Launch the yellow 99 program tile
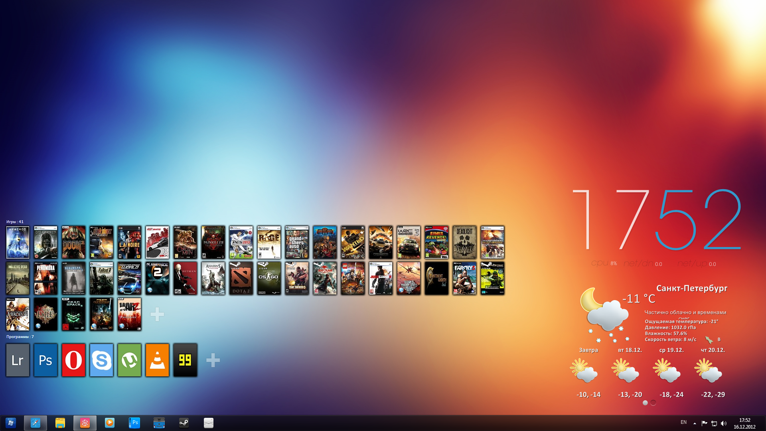The image size is (766, 431). coord(185,360)
